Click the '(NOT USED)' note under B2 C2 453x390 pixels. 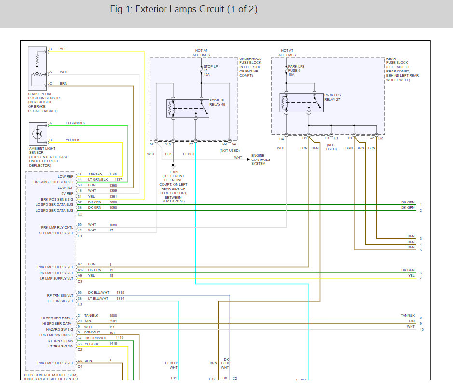click(230, 150)
